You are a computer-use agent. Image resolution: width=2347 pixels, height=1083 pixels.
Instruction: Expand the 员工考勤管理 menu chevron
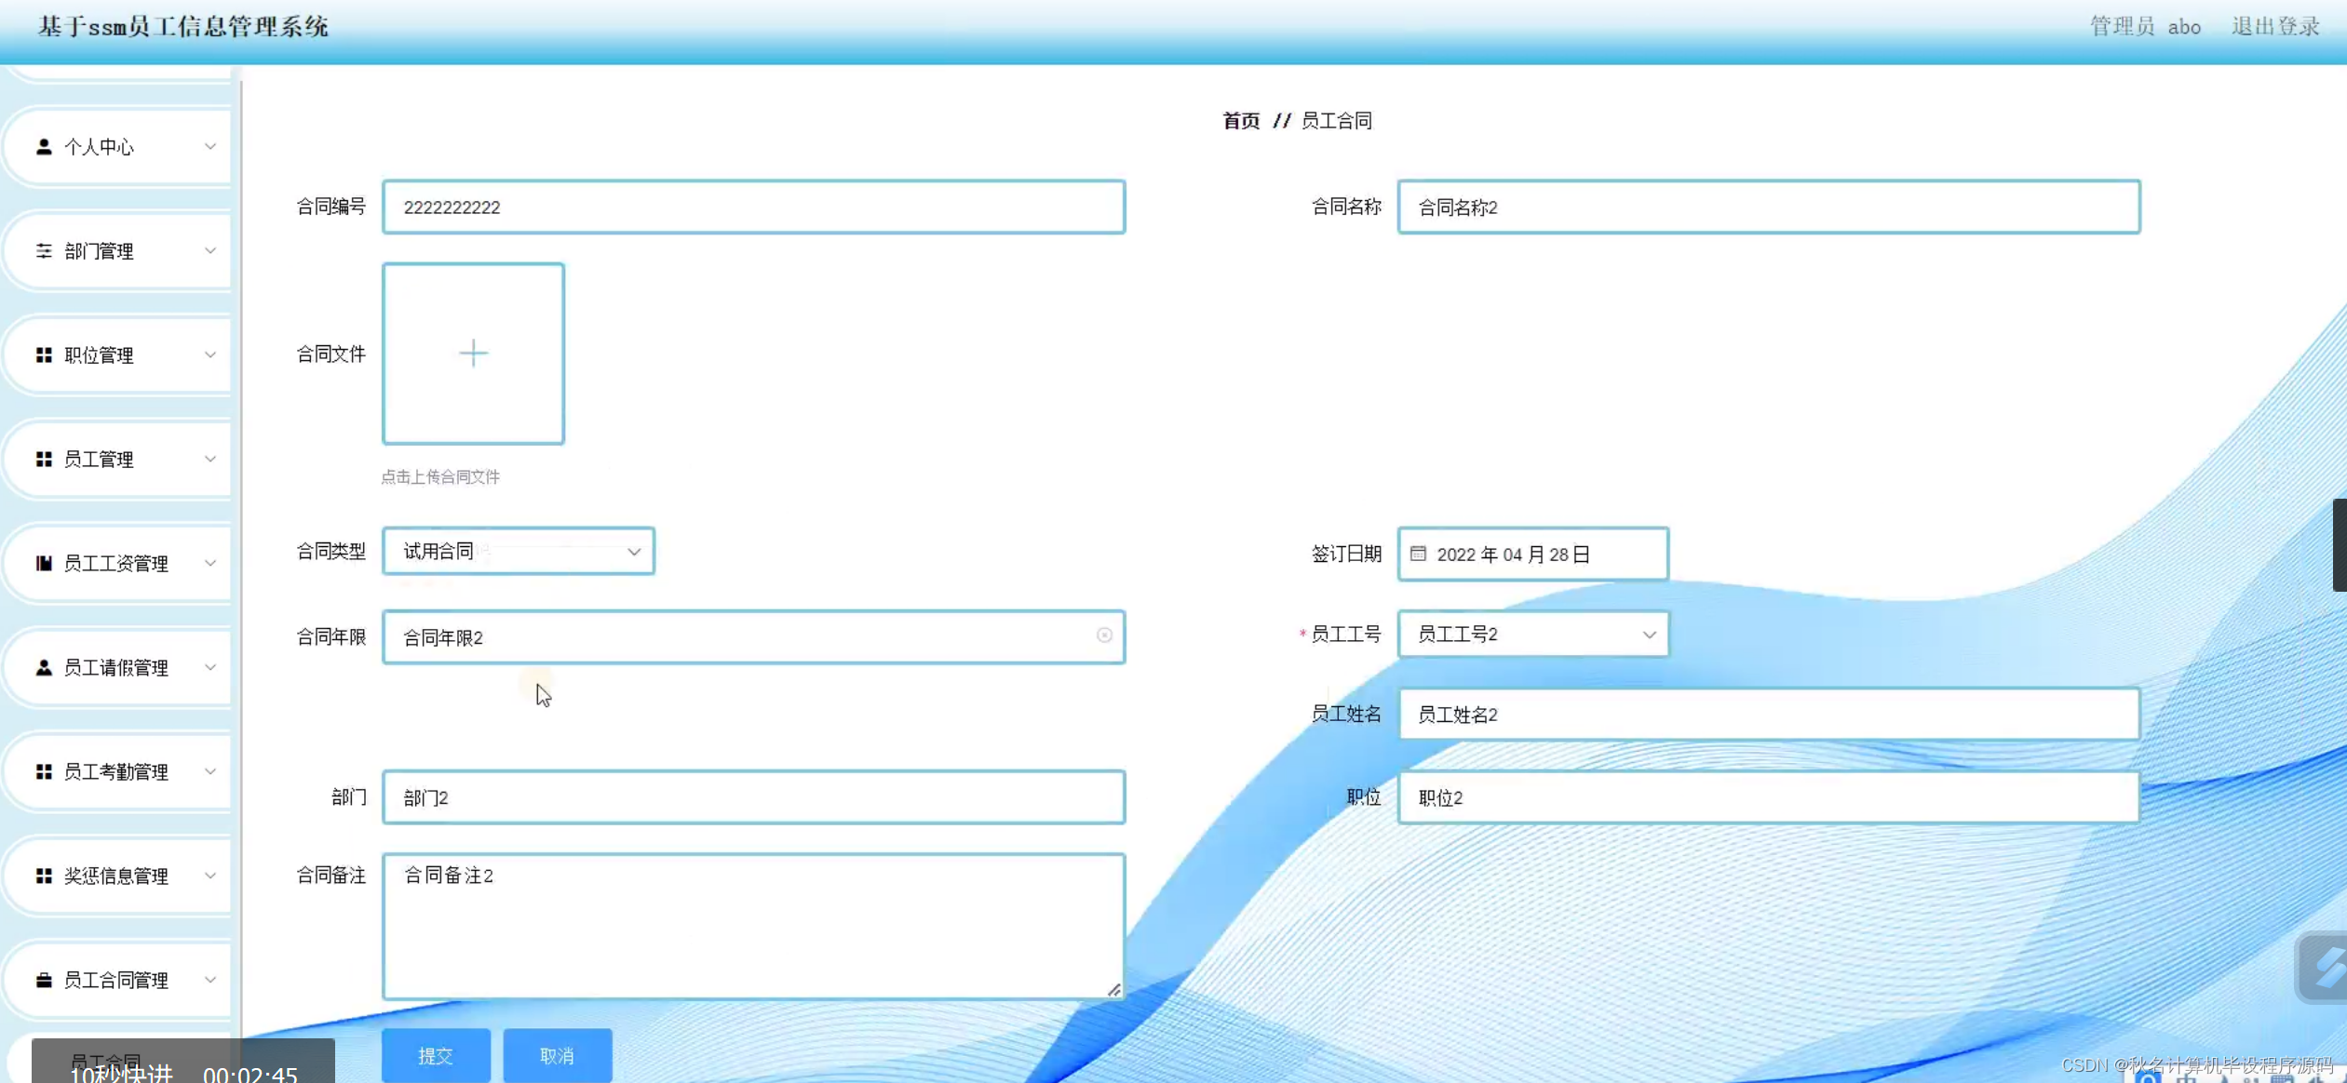pyautogui.click(x=210, y=772)
